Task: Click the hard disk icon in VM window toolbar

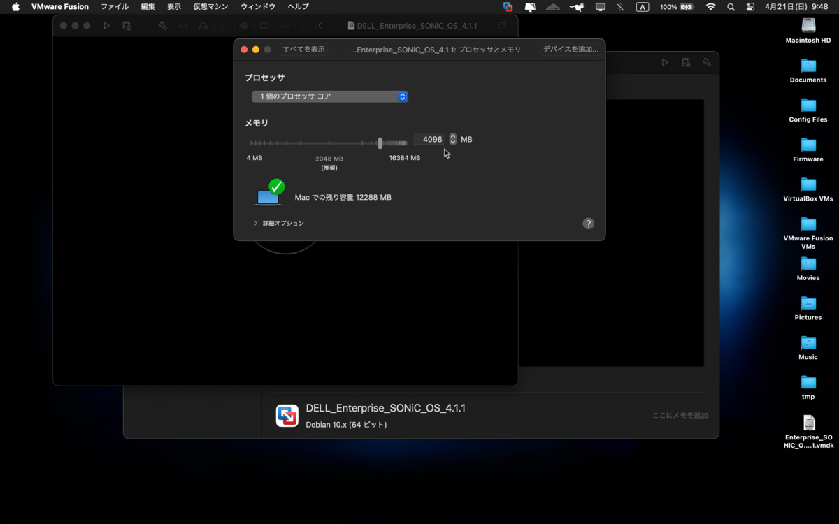Action: point(203,26)
